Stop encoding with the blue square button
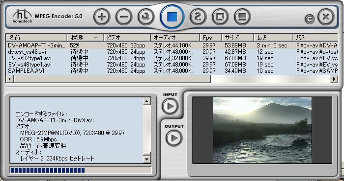Screen dimensions: 344x181 172,17
